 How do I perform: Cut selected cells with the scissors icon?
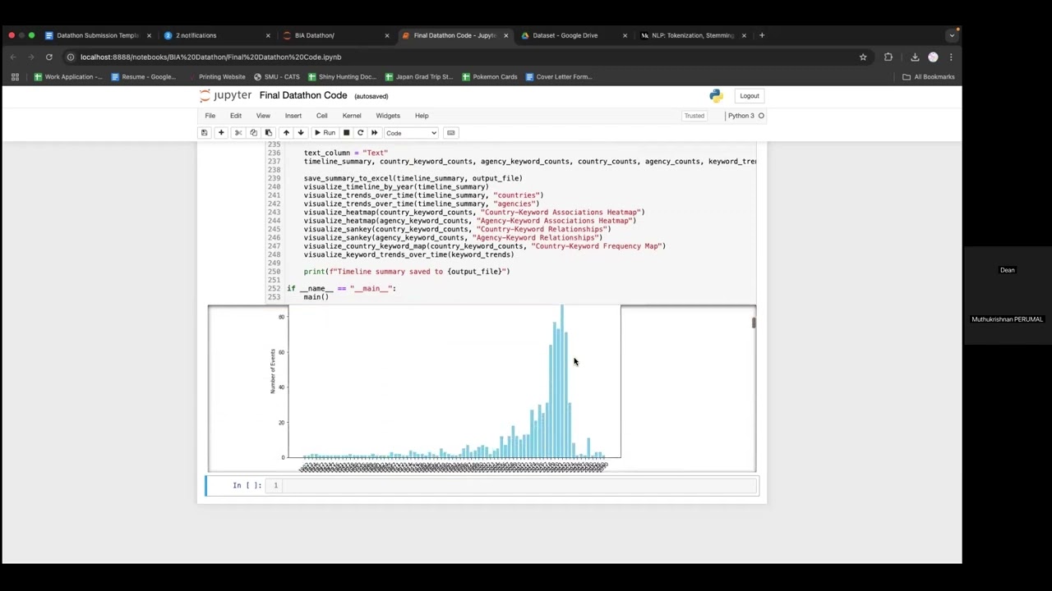click(238, 133)
